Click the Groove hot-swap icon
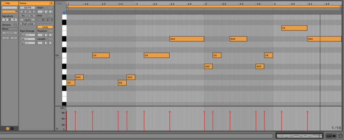Image resolution: width=344 pixels, height=140 pixels. pyautogui.click(x=15, y=25)
